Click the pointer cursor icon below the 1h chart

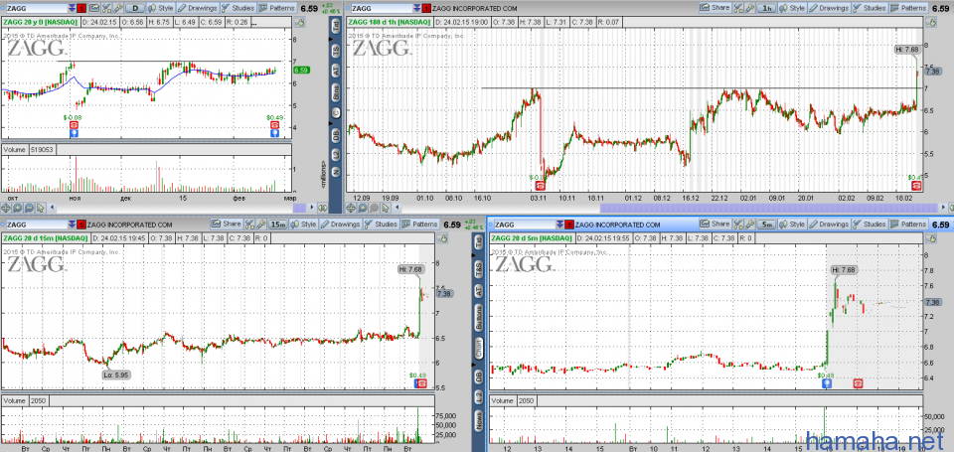pos(386,208)
